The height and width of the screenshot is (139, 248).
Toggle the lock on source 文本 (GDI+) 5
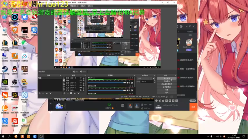(83, 78)
